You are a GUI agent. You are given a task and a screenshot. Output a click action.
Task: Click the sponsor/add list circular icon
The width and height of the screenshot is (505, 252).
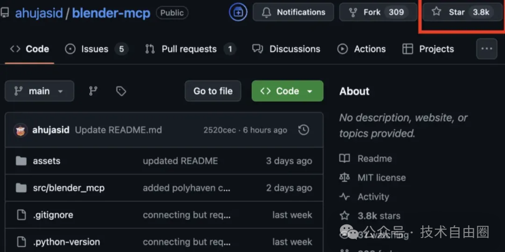pos(238,12)
